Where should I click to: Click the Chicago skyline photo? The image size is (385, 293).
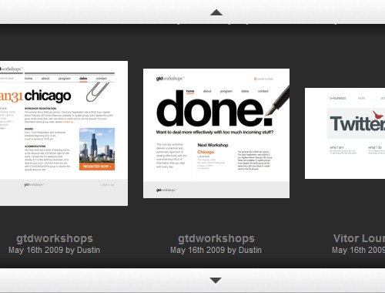click(97, 146)
